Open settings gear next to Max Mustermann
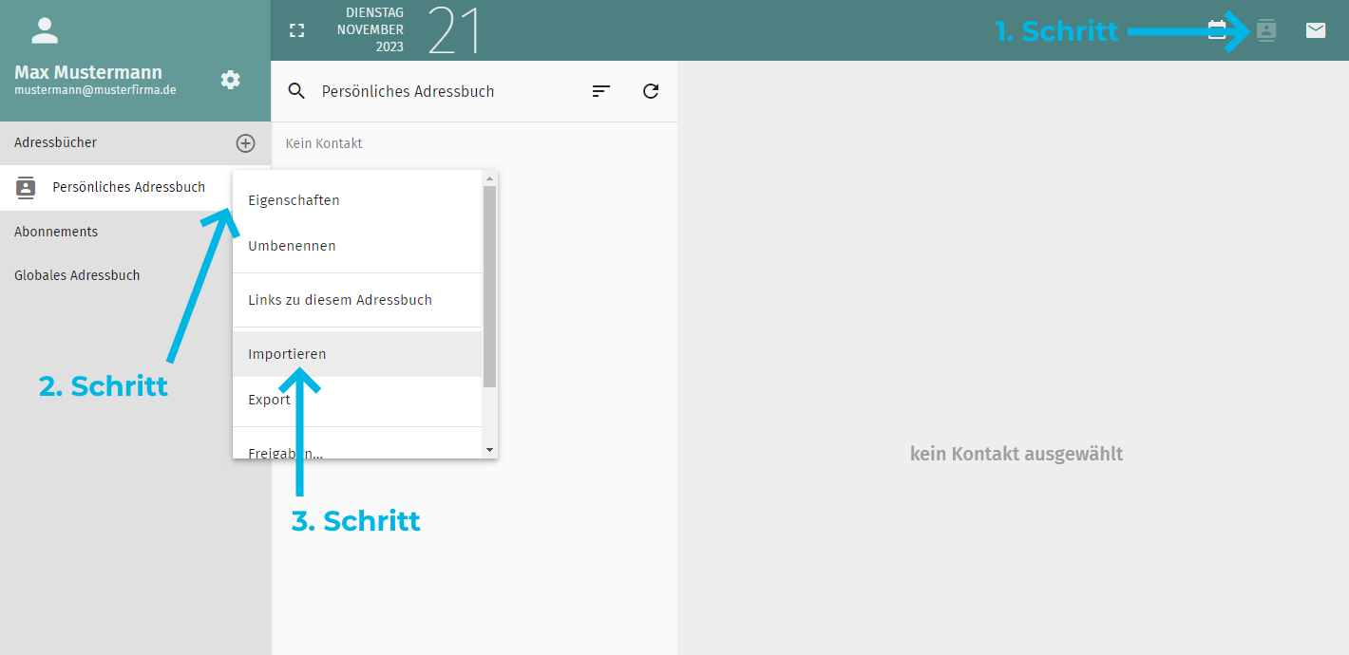Screen dimensions: 1349x655 pyautogui.click(x=231, y=80)
